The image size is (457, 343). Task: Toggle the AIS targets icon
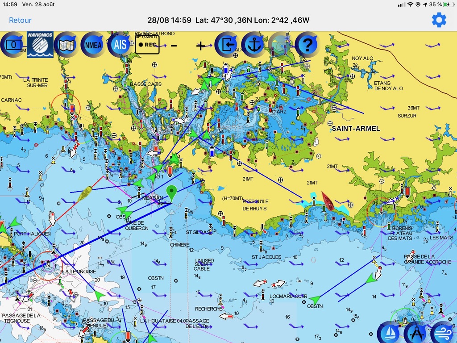click(x=120, y=45)
